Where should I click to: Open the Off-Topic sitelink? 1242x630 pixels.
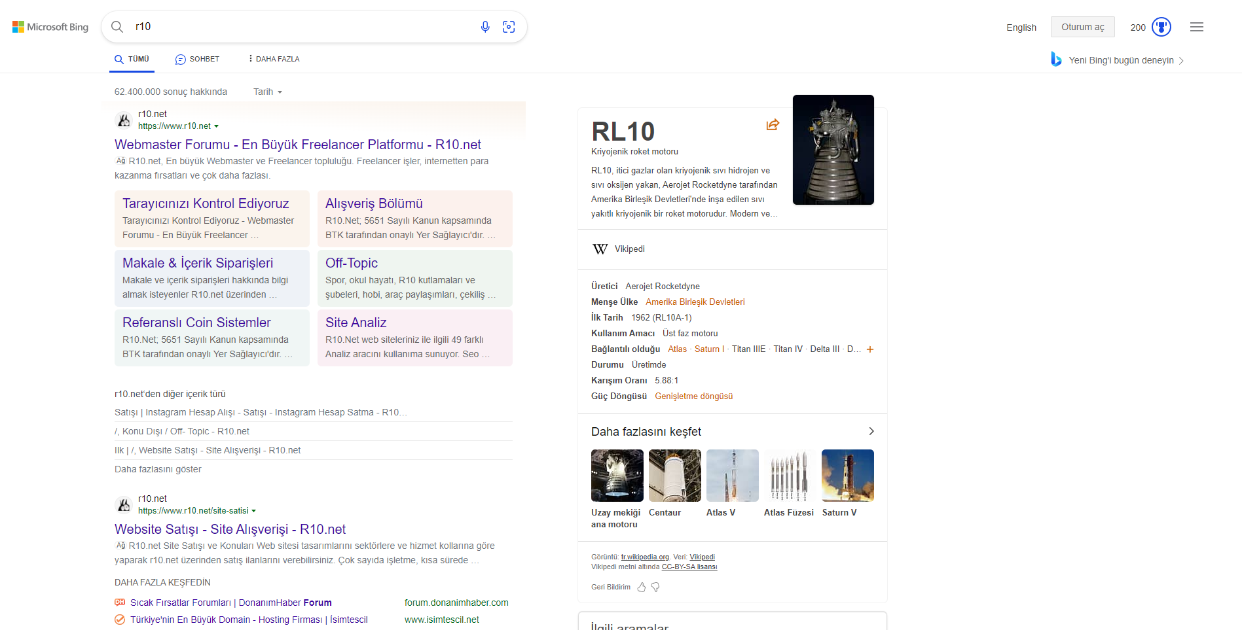tap(352, 263)
